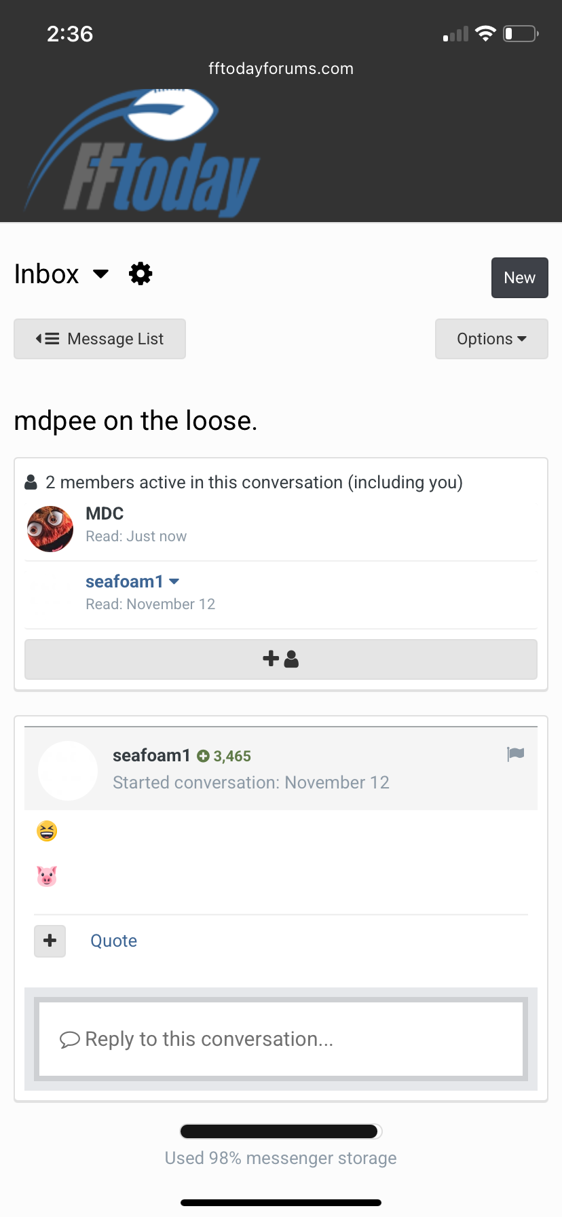Click the Quote link
562x1217 pixels.
coord(114,941)
